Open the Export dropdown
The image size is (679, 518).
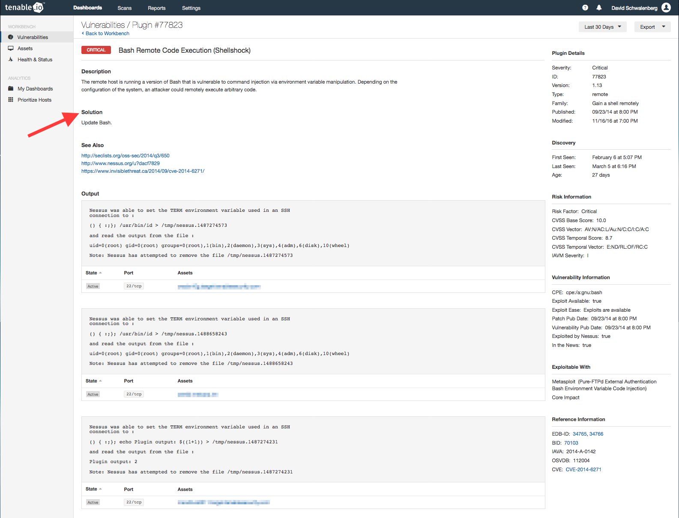[652, 27]
